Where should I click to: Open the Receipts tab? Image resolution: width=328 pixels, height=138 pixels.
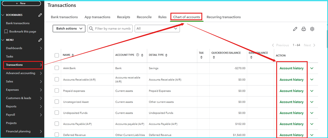[123, 17]
